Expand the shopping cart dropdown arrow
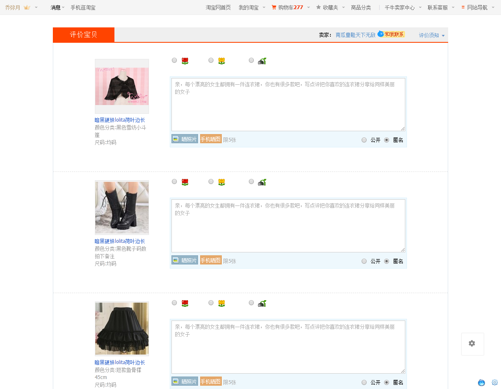 308,7
